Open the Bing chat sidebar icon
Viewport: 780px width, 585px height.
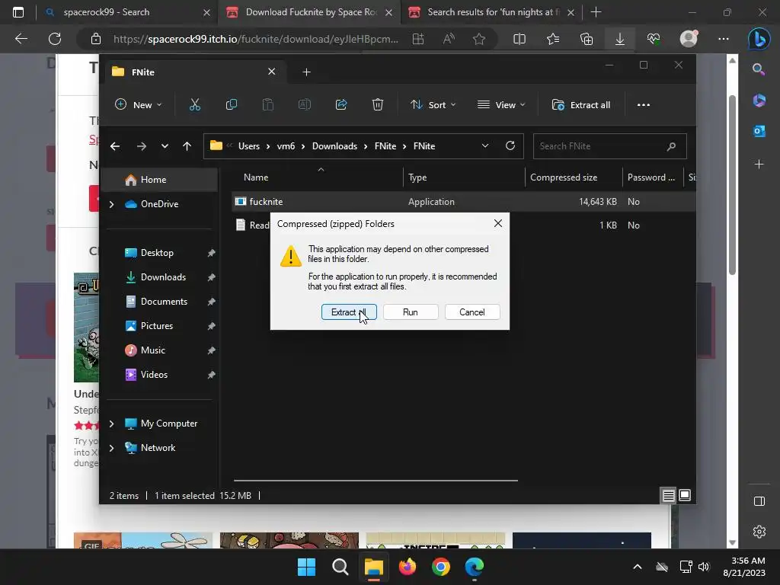pos(759,39)
